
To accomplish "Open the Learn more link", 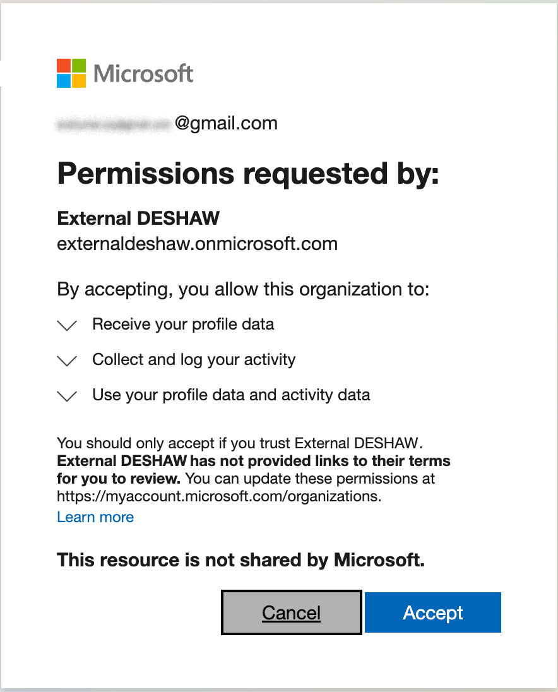I will click(95, 517).
